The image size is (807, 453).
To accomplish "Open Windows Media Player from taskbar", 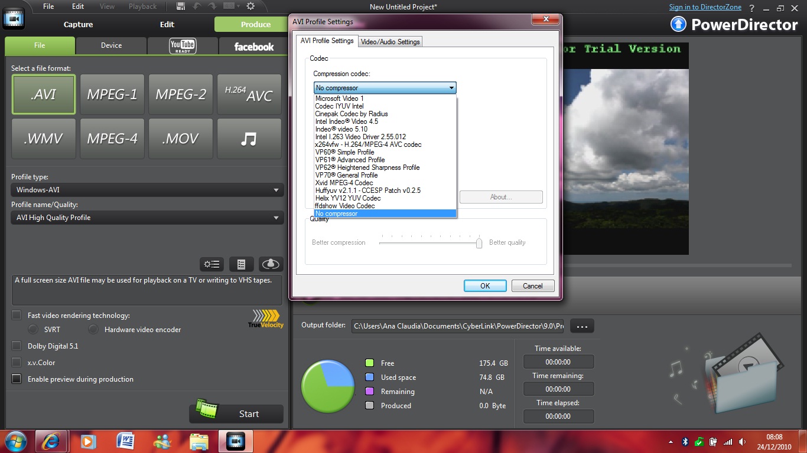I will coord(88,441).
